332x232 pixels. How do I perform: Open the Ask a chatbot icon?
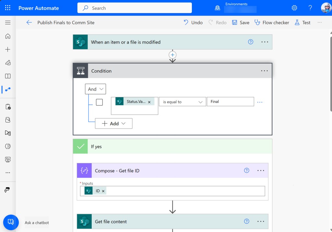pos(11,222)
